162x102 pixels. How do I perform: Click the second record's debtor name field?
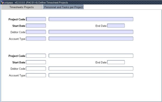pos(91,69)
